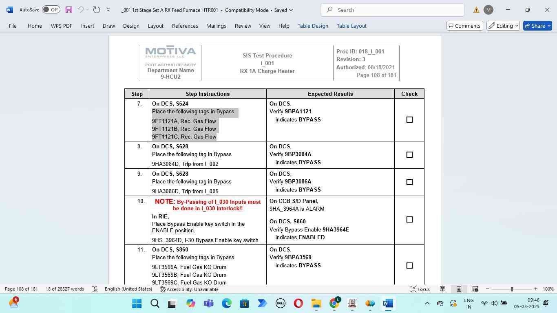Open Windows Start menu
557x313 pixels.
click(137, 304)
